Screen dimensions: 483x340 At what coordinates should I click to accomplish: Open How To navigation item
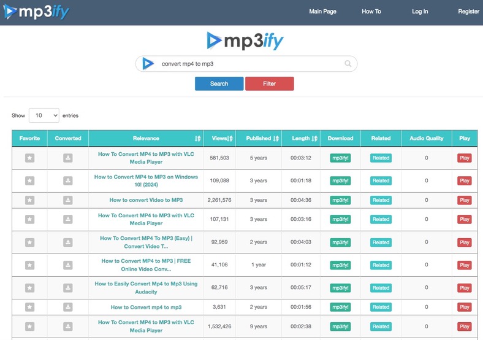[371, 12]
